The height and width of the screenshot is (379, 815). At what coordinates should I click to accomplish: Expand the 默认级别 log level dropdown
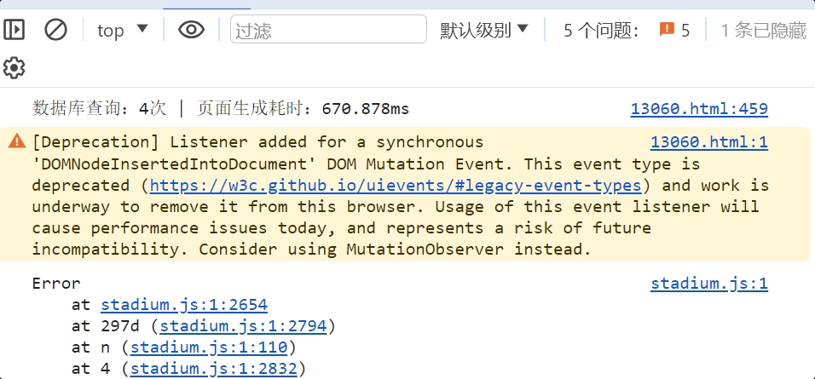pos(484,30)
